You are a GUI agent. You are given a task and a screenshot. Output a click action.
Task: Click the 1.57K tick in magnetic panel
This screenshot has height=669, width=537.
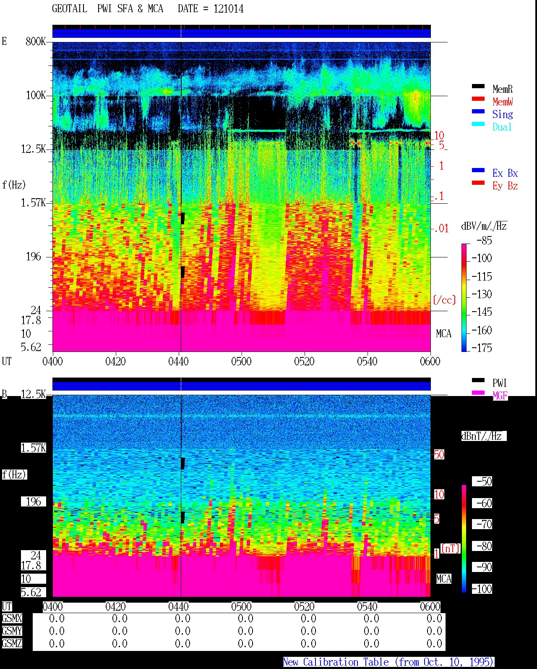pos(33,448)
